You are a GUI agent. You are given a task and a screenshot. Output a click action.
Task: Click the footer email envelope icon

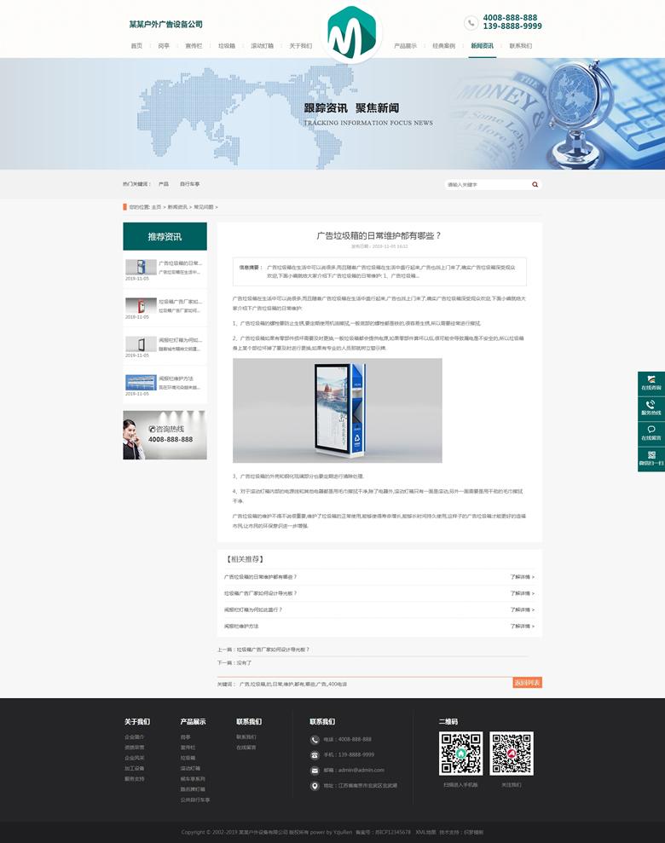[x=315, y=770]
